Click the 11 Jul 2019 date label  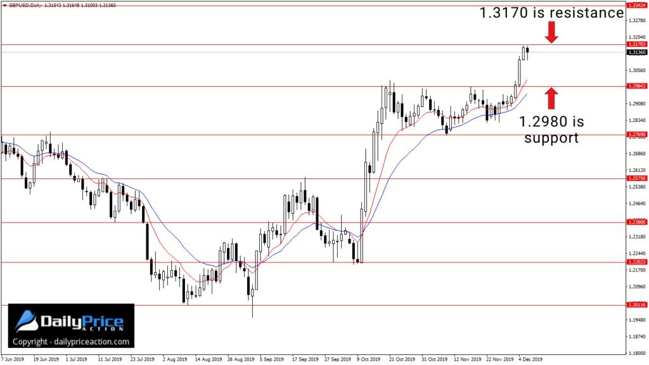pos(110,359)
